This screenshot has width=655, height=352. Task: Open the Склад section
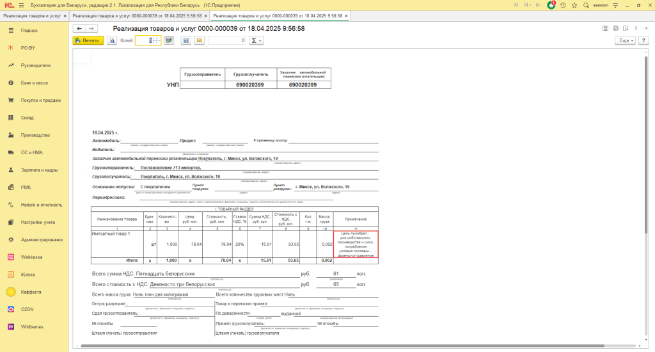[35, 118]
